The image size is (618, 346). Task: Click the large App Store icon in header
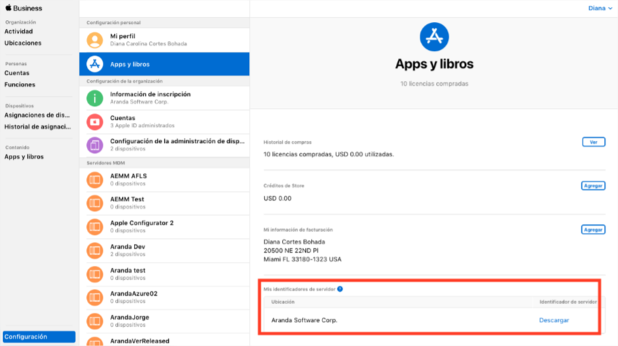[434, 37]
